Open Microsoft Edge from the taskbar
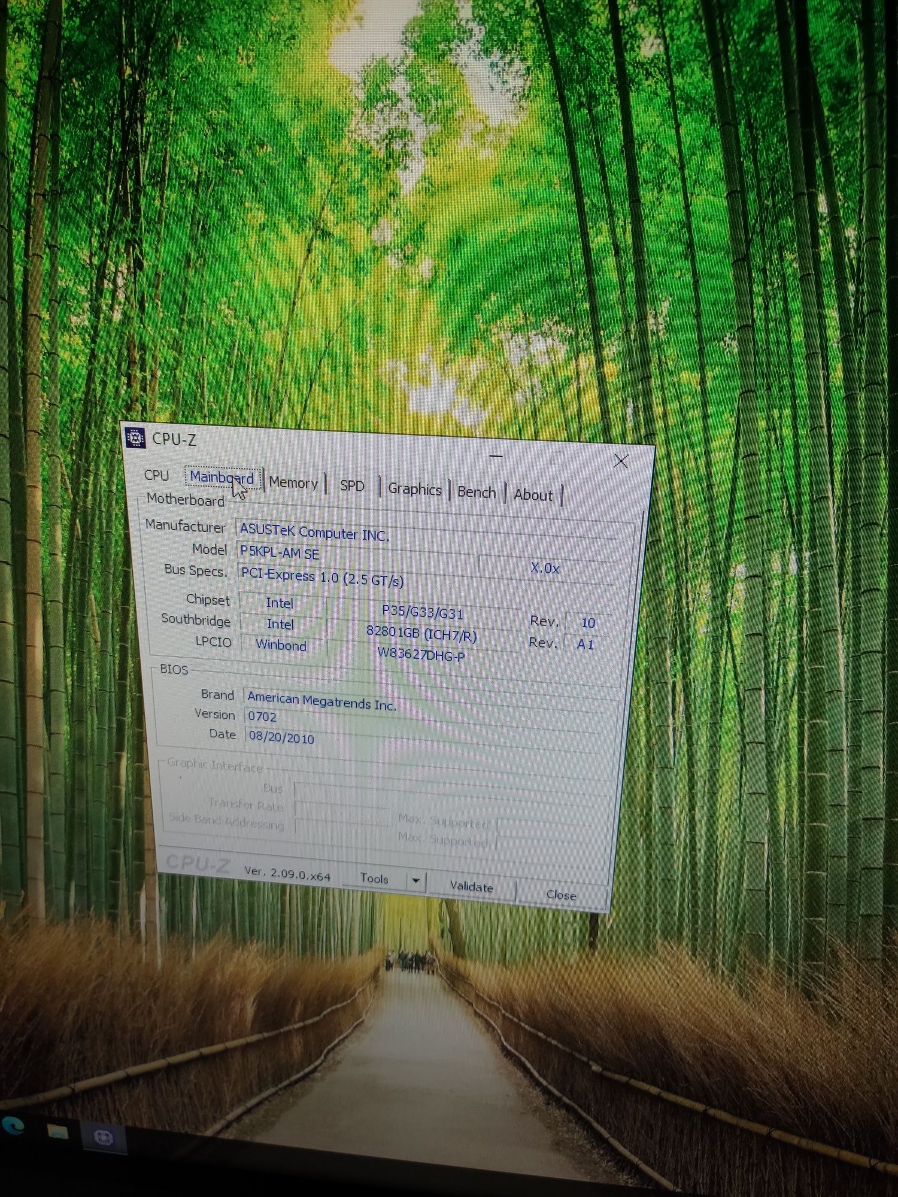This screenshot has height=1197, width=898. pos(13,1125)
